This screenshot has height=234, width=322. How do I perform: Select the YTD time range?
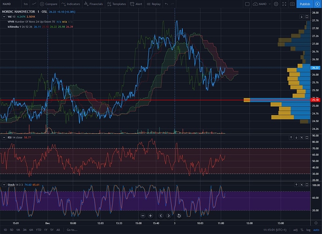(38, 230)
